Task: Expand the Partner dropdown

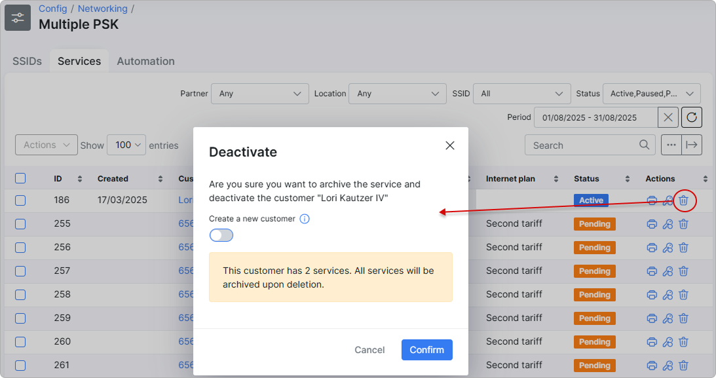Action: pyautogui.click(x=259, y=94)
